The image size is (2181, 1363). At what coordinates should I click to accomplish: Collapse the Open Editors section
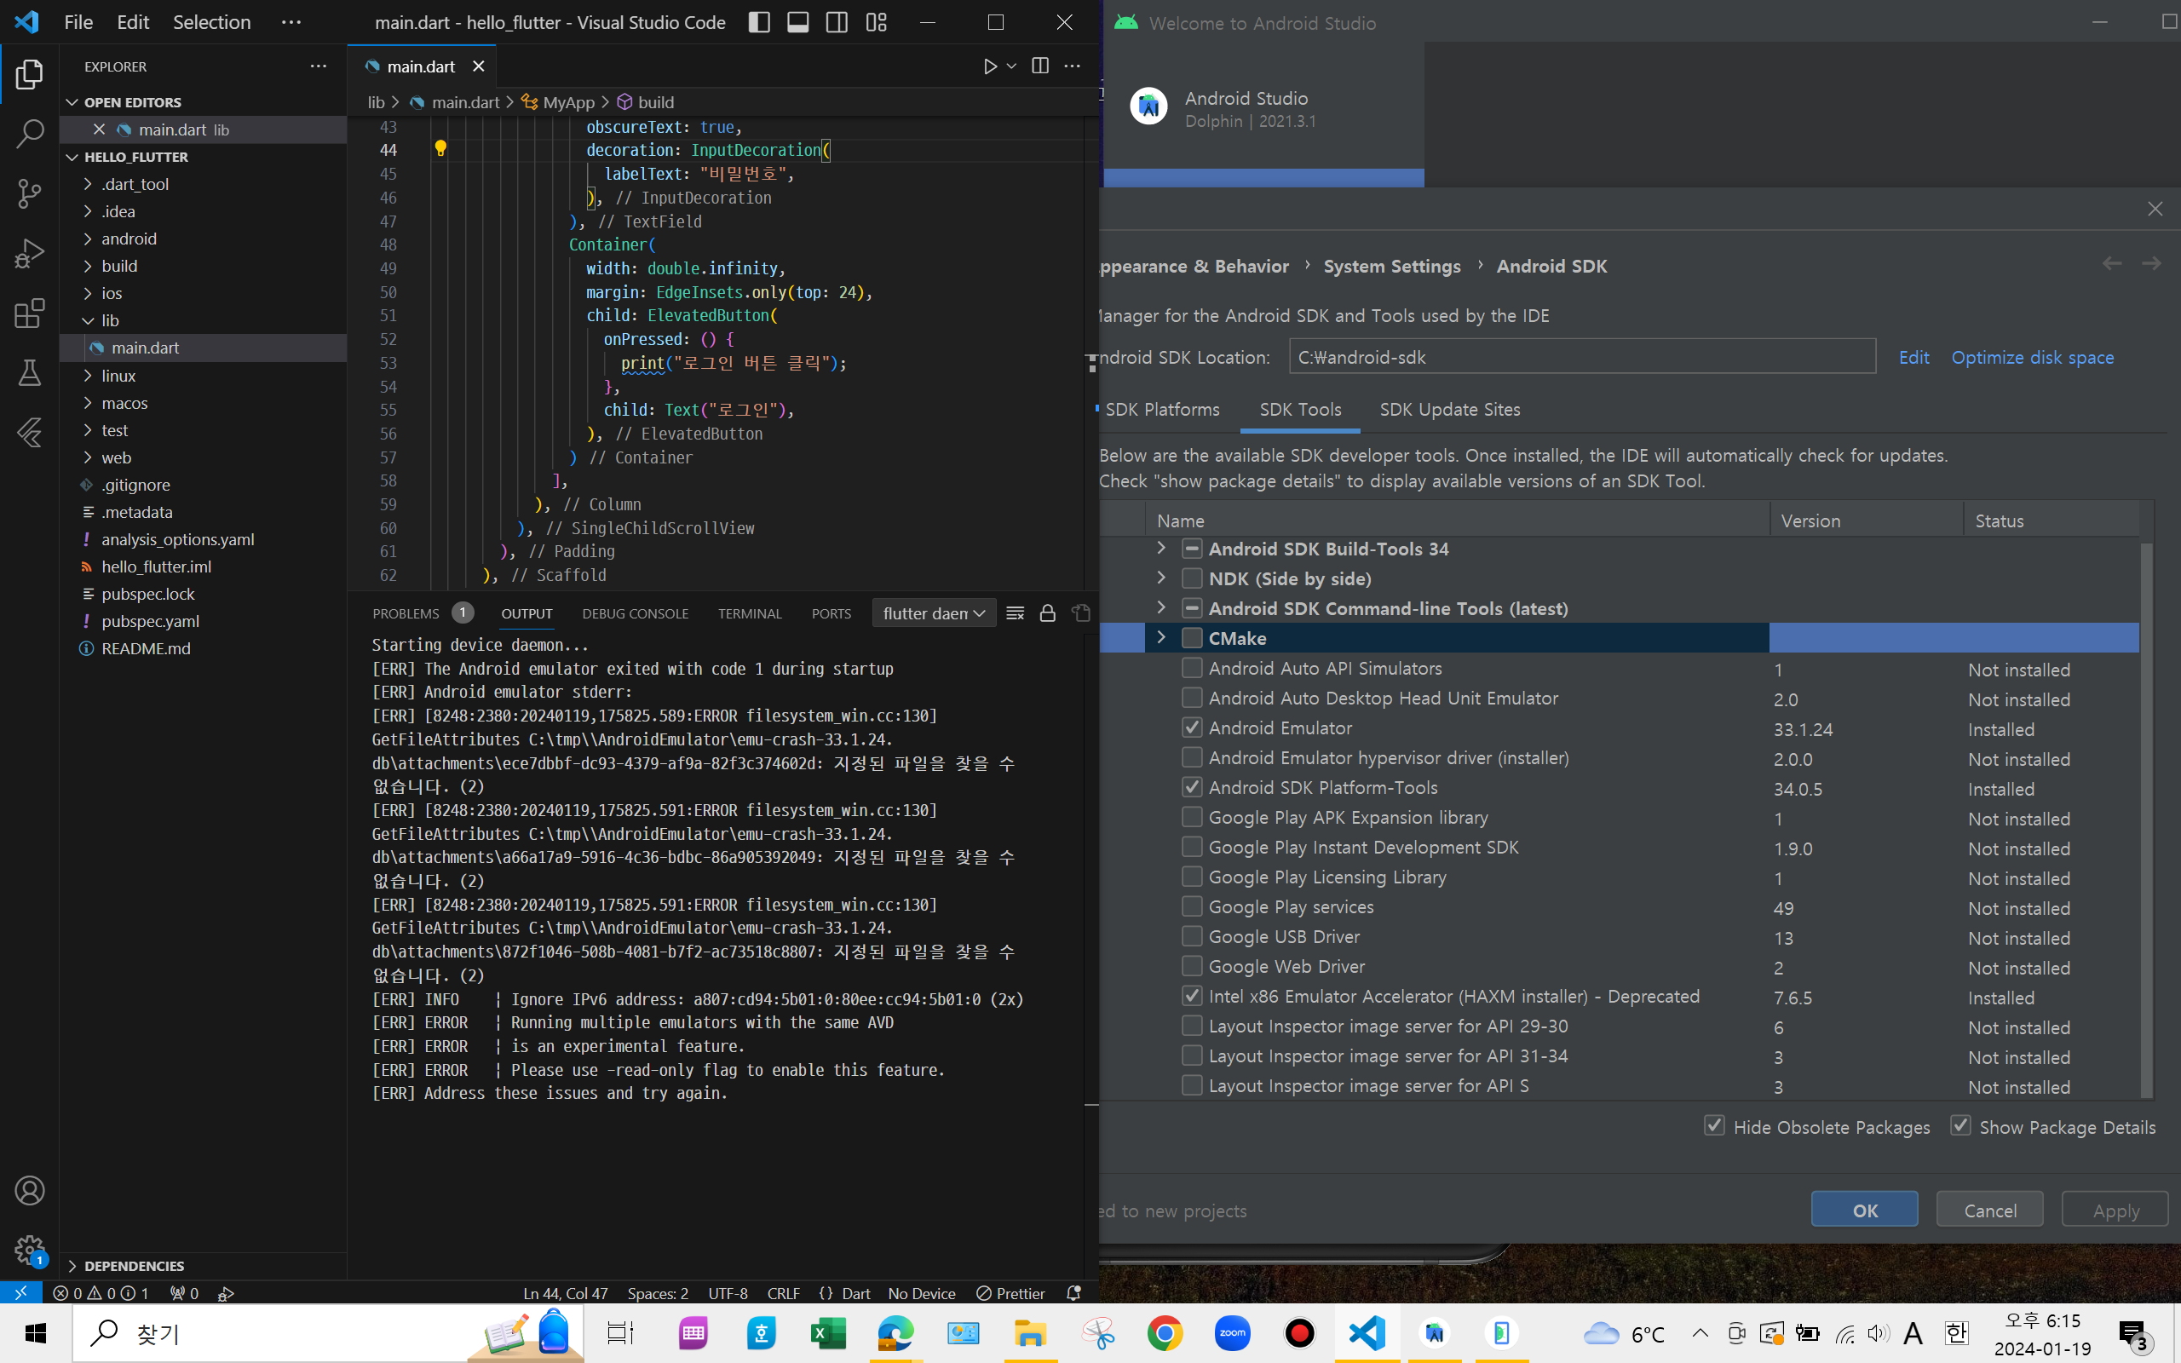(131, 103)
